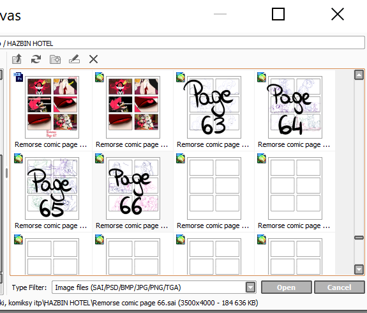This screenshot has width=367, height=313.
Task: Click the Type Filter dropdown arrow
Action: [x=250, y=287]
